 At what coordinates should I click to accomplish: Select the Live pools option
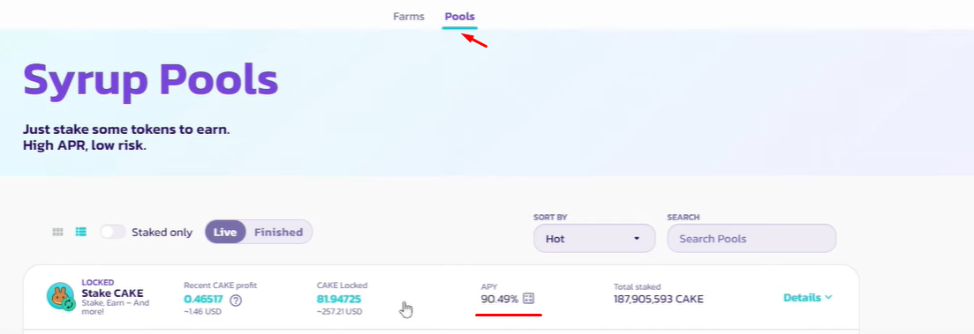(225, 233)
